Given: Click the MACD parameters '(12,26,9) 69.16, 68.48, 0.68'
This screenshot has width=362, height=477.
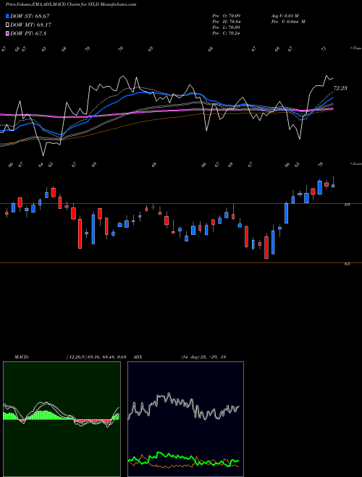Looking at the screenshot, I should click(x=96, y=357).
